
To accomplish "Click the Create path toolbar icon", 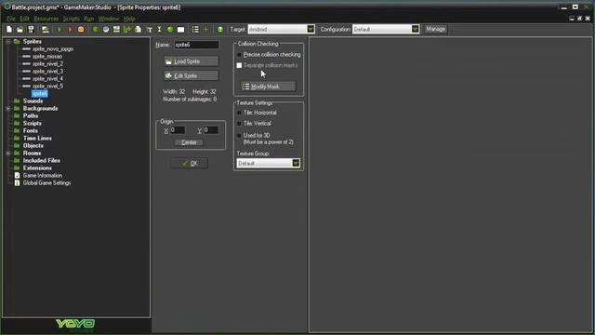I will click(127, 29).
